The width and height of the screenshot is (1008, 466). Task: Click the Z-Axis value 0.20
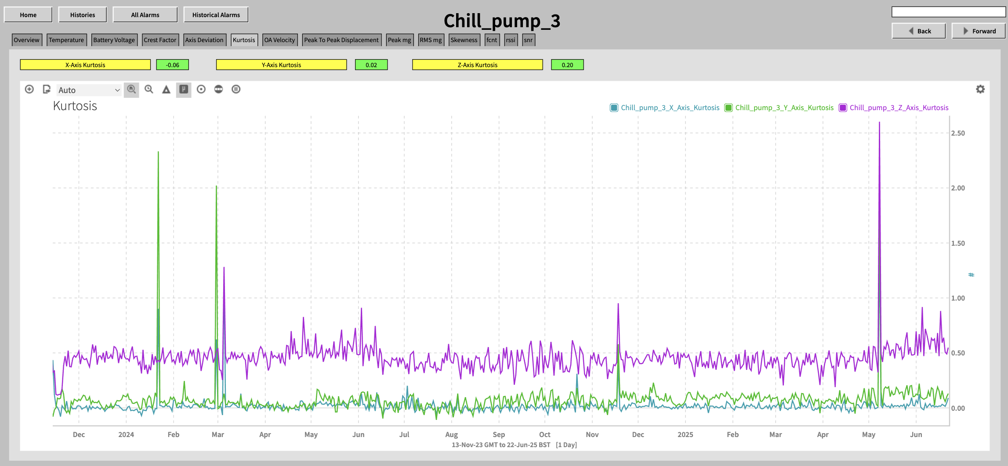567,65
